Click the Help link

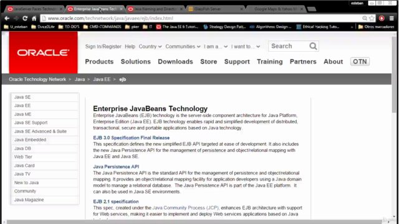pyautogui.click(x=130, y=47)
